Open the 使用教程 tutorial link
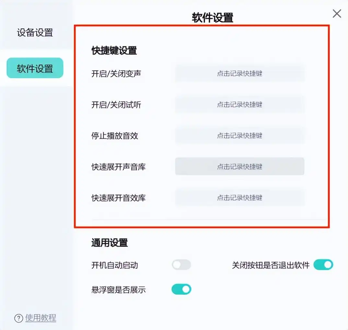The height and width of the screenshot is (330, 348). click(x=41, y=318)
